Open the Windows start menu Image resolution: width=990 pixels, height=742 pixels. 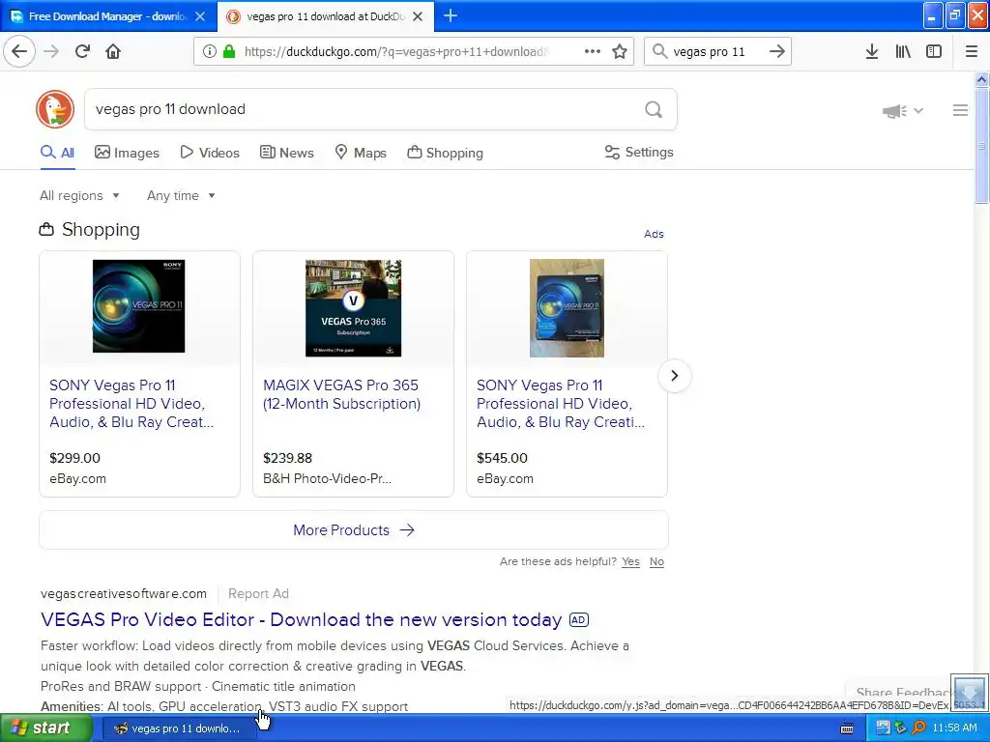pos(45,728)
